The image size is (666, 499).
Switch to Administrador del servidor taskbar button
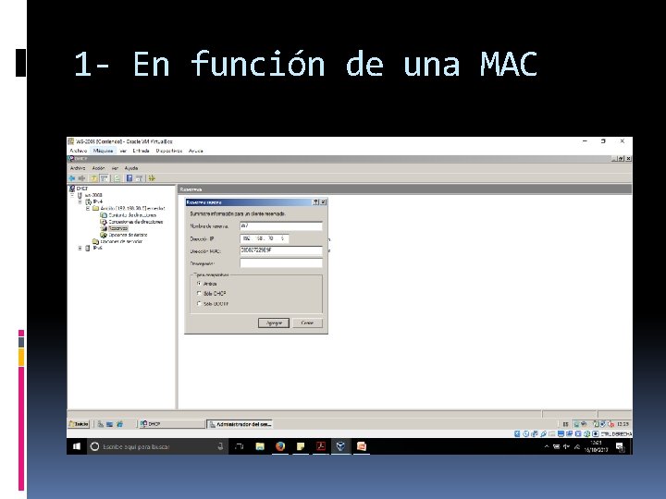pos(240,424)
